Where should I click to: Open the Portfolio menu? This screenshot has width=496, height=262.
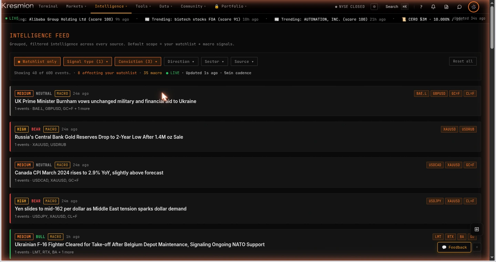point(230,6)
